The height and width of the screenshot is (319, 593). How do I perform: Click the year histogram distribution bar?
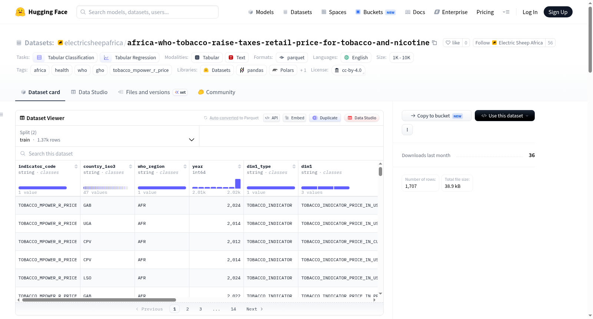point(216,184)
